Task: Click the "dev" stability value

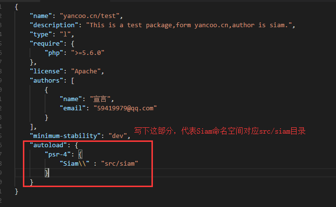Action: pos(118,136)
